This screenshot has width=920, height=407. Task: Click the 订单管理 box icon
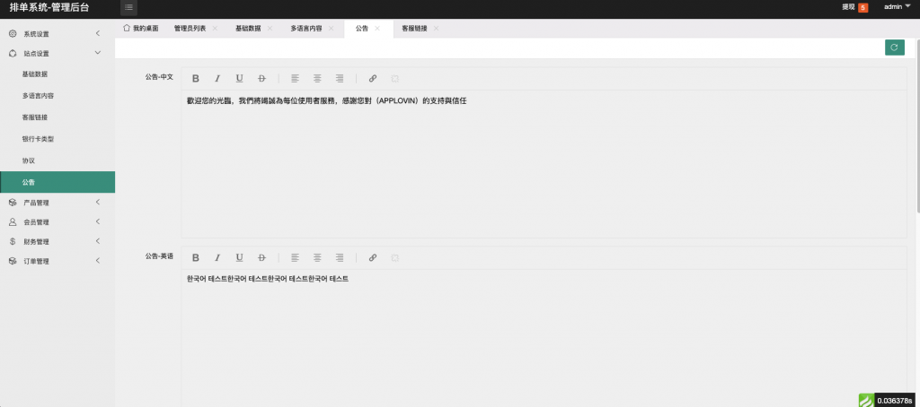click(13, 261)
